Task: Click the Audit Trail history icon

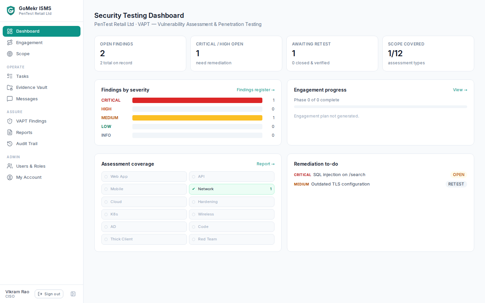Action: coord(10,144)
